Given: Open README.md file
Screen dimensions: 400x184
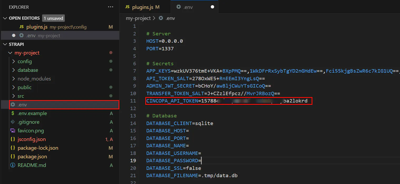Looking at the screenshot, I should (x=60, y=165).
